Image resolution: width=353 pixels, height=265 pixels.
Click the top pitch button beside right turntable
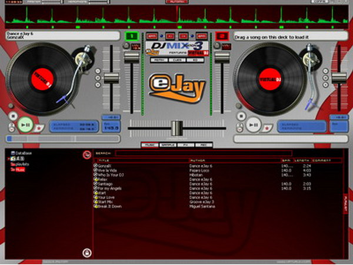pos(325,71)
